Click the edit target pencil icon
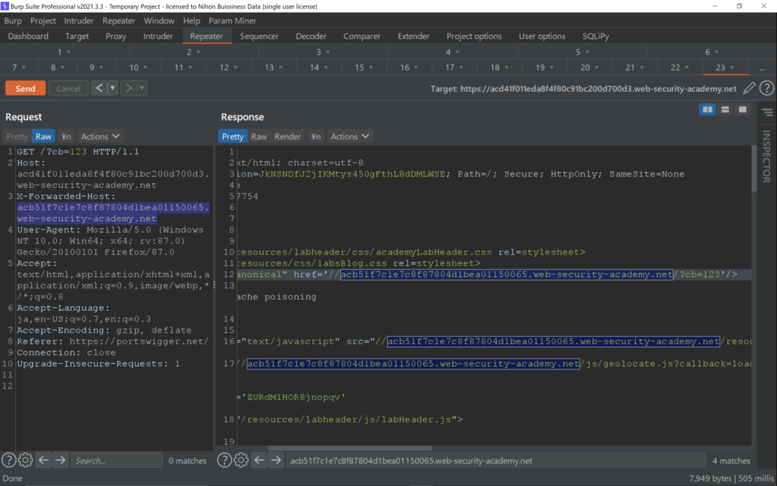This screenshot has width=777, height=486. [749, 88]
